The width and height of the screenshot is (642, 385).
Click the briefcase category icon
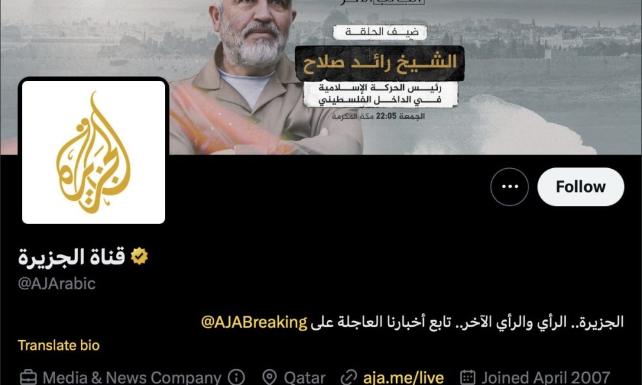(x=28, y=378)
